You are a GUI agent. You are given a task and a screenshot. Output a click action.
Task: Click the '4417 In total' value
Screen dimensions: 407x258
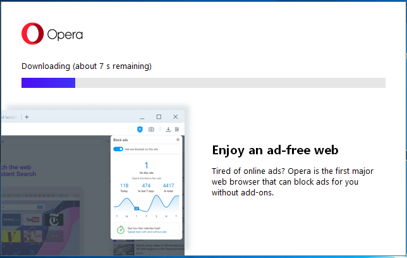tap(168, 187)
